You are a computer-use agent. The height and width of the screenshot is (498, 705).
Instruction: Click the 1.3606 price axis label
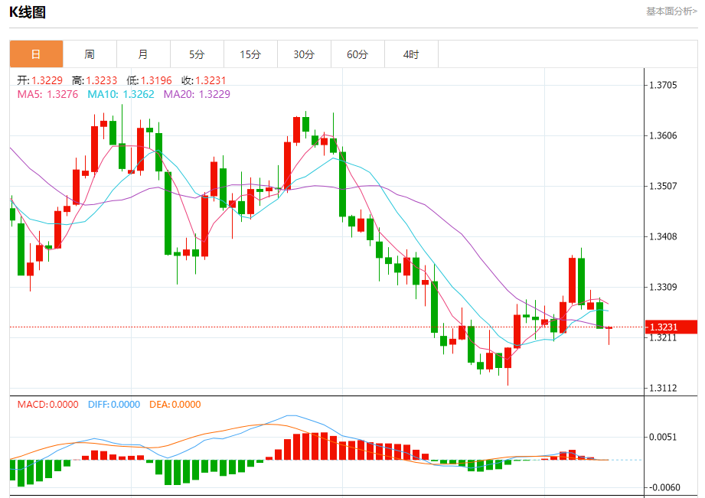pos(663,135)
